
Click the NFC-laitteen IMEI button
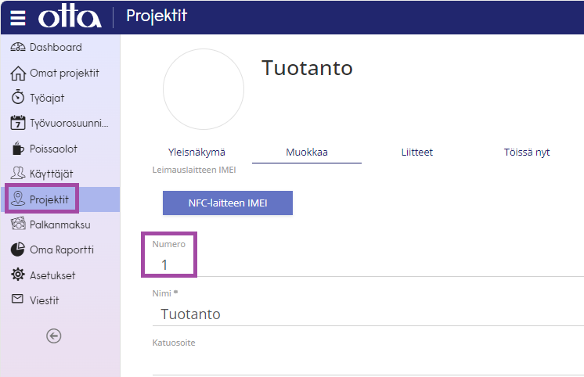click(x=228, y=203)
